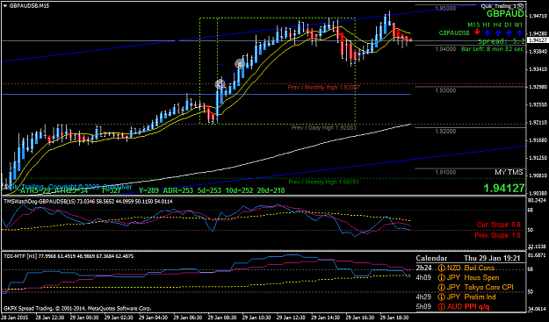Click the upper trade marker circle on the chart
The height and width of the screenshot is (322, 549).
(x=240, y=64)
